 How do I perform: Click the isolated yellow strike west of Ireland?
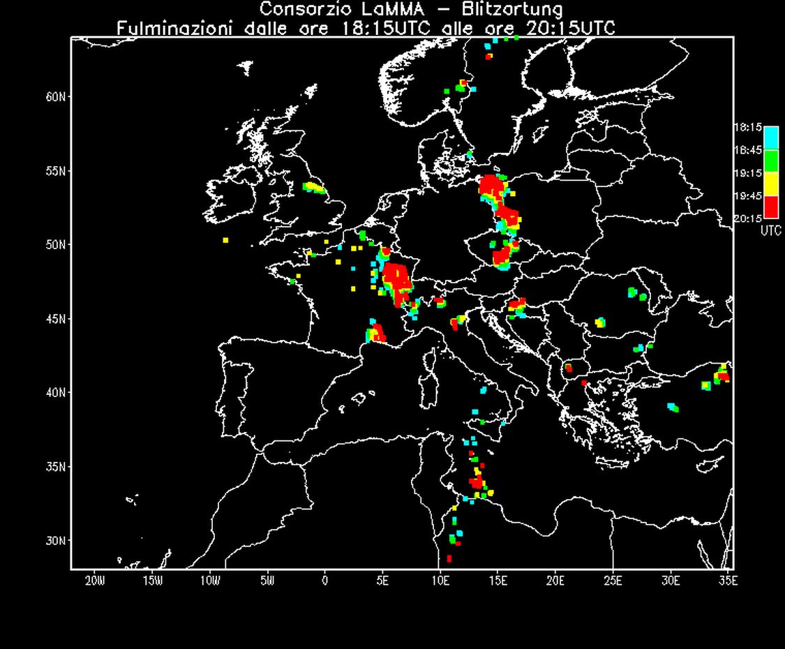(x=226, y=240)
